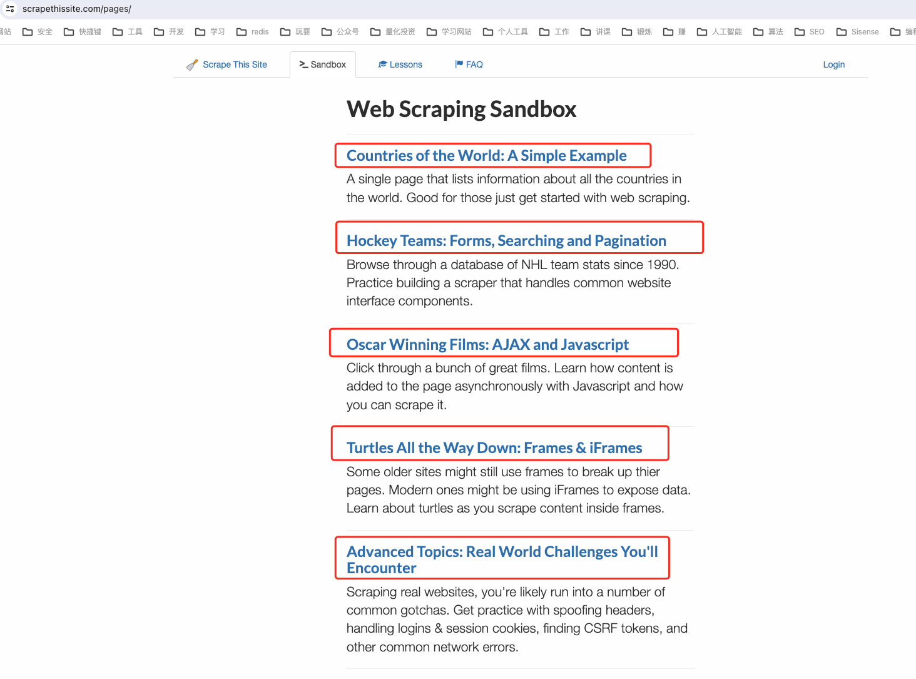The width and height of the screenshot is (916, 679).
Task: Expand the 个人工具 bookmark folder
Action: click(506, 32)
